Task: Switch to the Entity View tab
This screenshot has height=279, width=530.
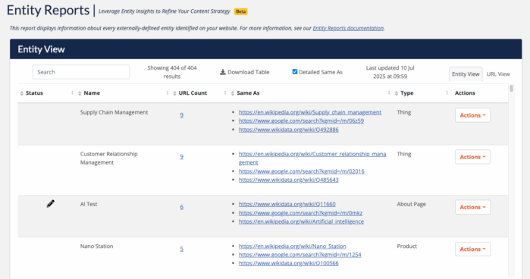Action: coord(466,74)
